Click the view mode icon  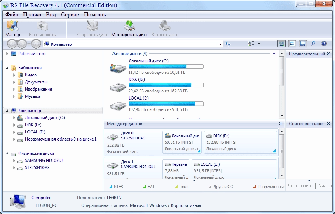(251, 44)
